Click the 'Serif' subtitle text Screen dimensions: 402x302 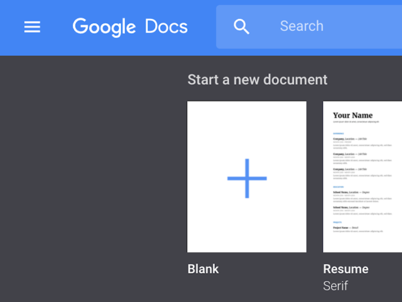(x=335, y=286)
